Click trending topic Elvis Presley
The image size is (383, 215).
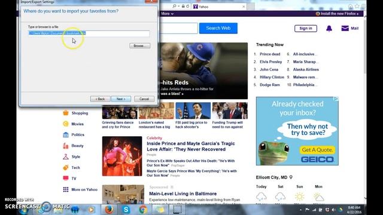point(270,62)
